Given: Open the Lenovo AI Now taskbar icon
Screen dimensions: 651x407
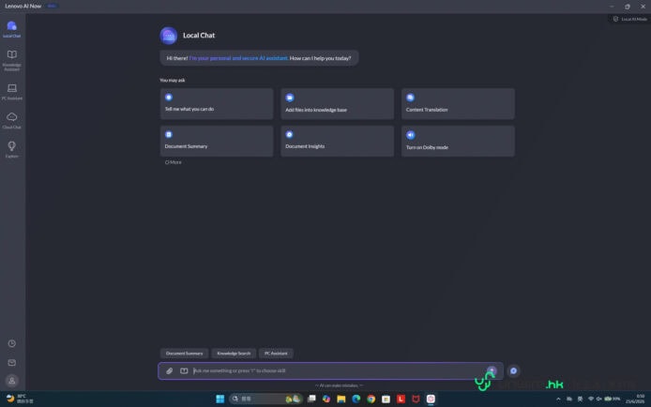Looking at the screenshot, I should (431, 399).
